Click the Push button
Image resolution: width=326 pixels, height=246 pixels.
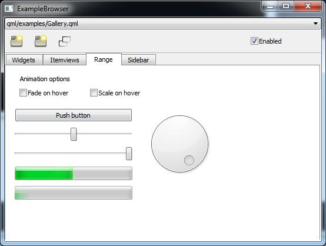(74, 115)
